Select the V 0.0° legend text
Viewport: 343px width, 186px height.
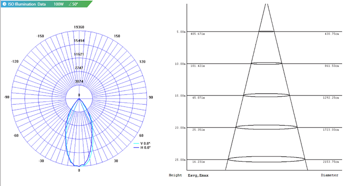tap(145, 144)
